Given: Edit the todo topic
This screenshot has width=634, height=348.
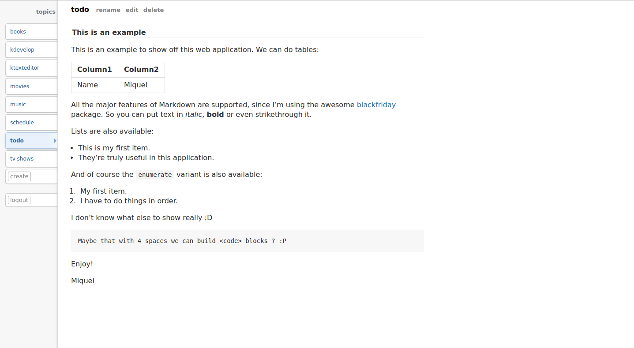Looking at the screenshot, I should (132, 10).
